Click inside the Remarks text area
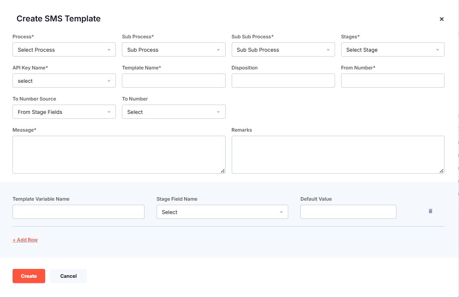 click(x=338, y=154)
